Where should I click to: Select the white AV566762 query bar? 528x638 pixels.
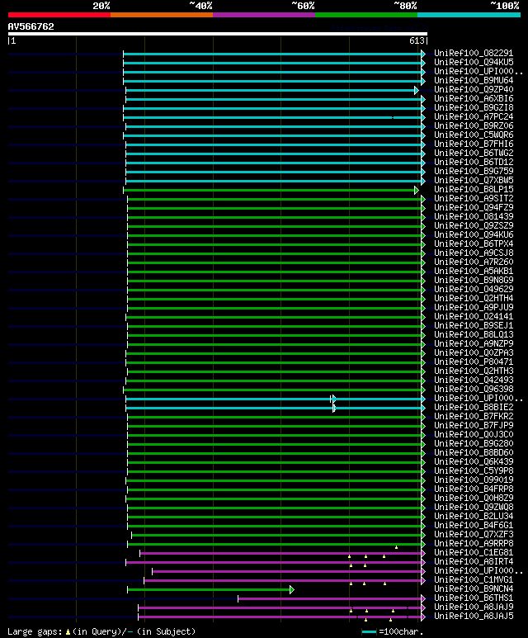(x=218, y=34)
